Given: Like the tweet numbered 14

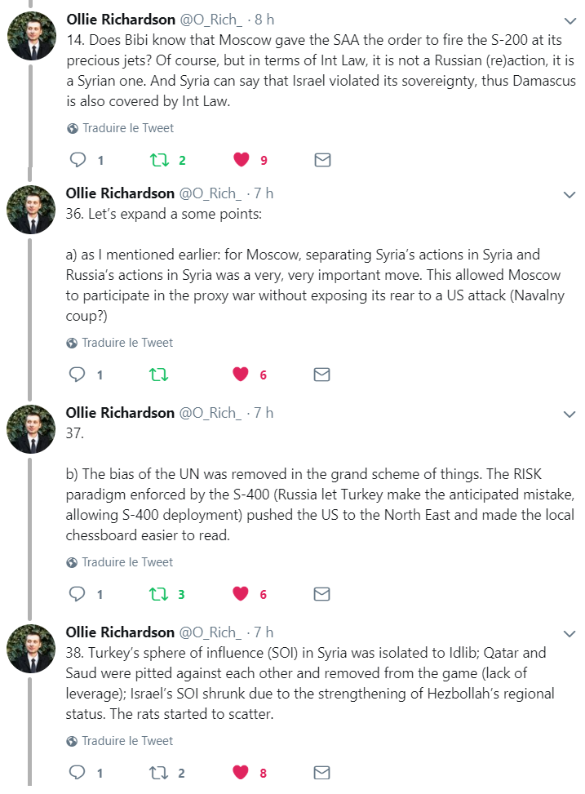Looking at the screenshot, I should (x=241, y=160).
